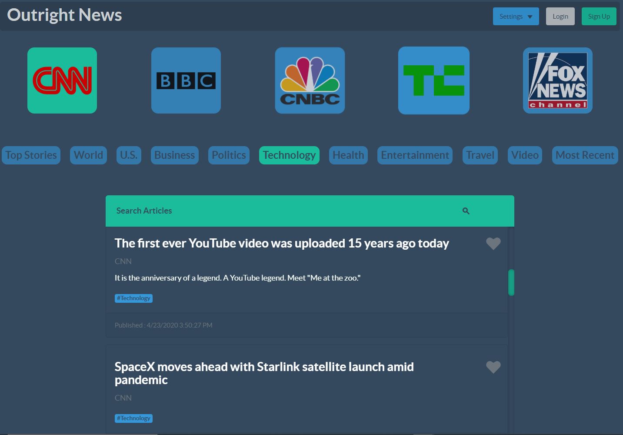Click the Published 4/23/2020 3:50:27 PM timestamp
This screenshot has width=623, height=435.
pos(163,325)
